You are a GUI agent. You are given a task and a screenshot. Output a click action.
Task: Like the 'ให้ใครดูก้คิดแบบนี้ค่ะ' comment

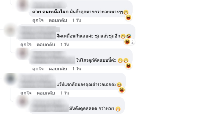pyautogui.click(x=38, y=69)
